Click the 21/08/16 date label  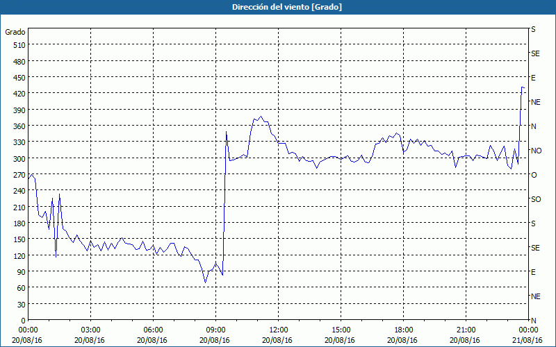pos(528,340)
